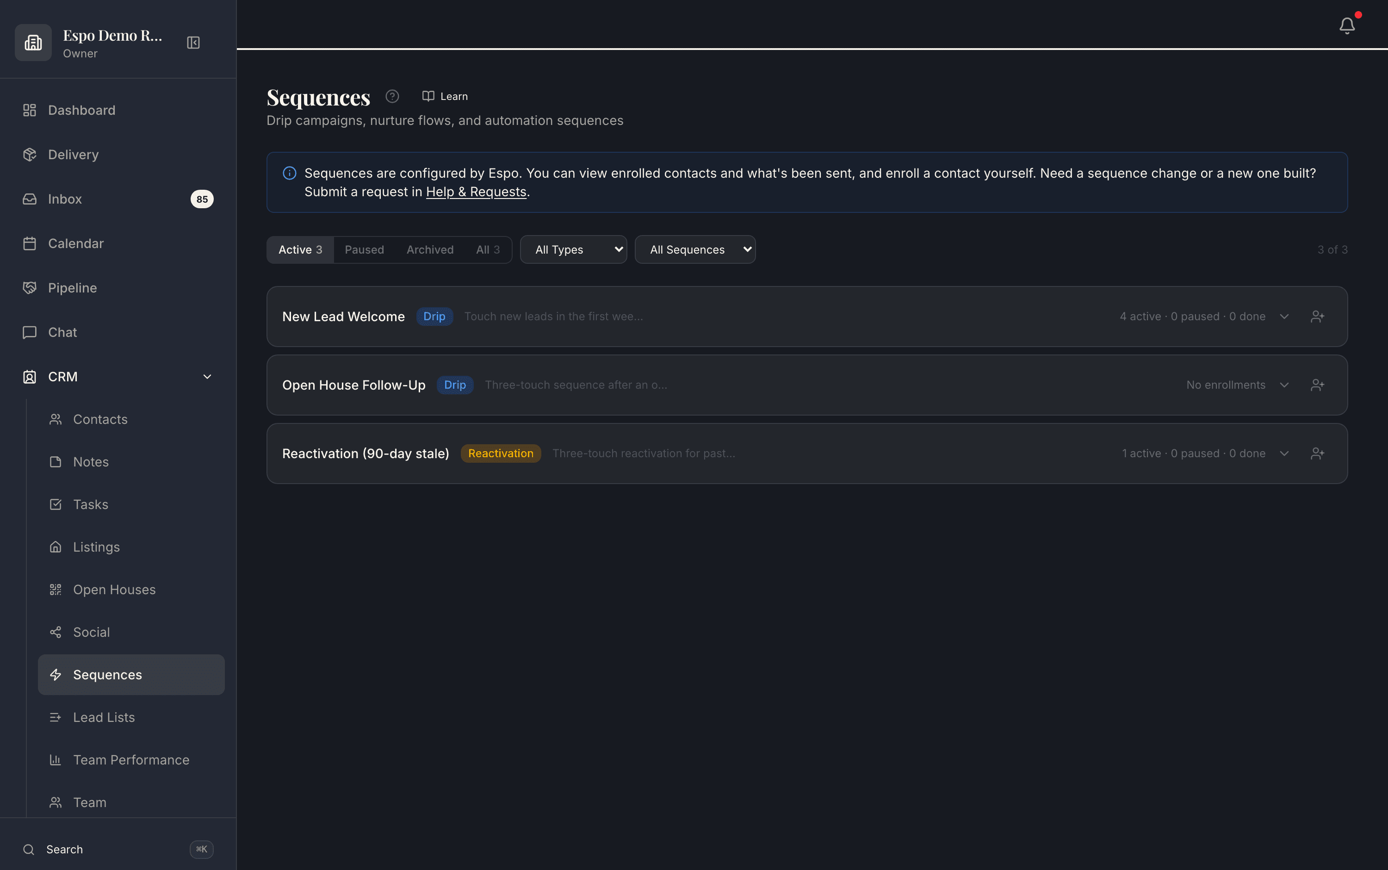Click the Sequences help question icon

point(392,96)
